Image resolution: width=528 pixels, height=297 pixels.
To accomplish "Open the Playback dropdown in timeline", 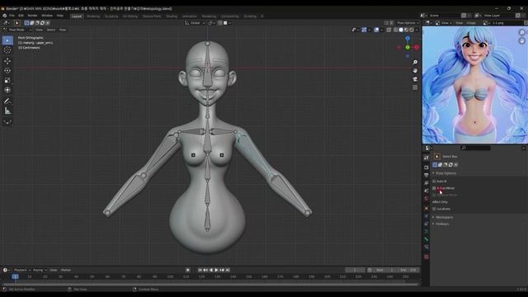I will tap(22, 270).
